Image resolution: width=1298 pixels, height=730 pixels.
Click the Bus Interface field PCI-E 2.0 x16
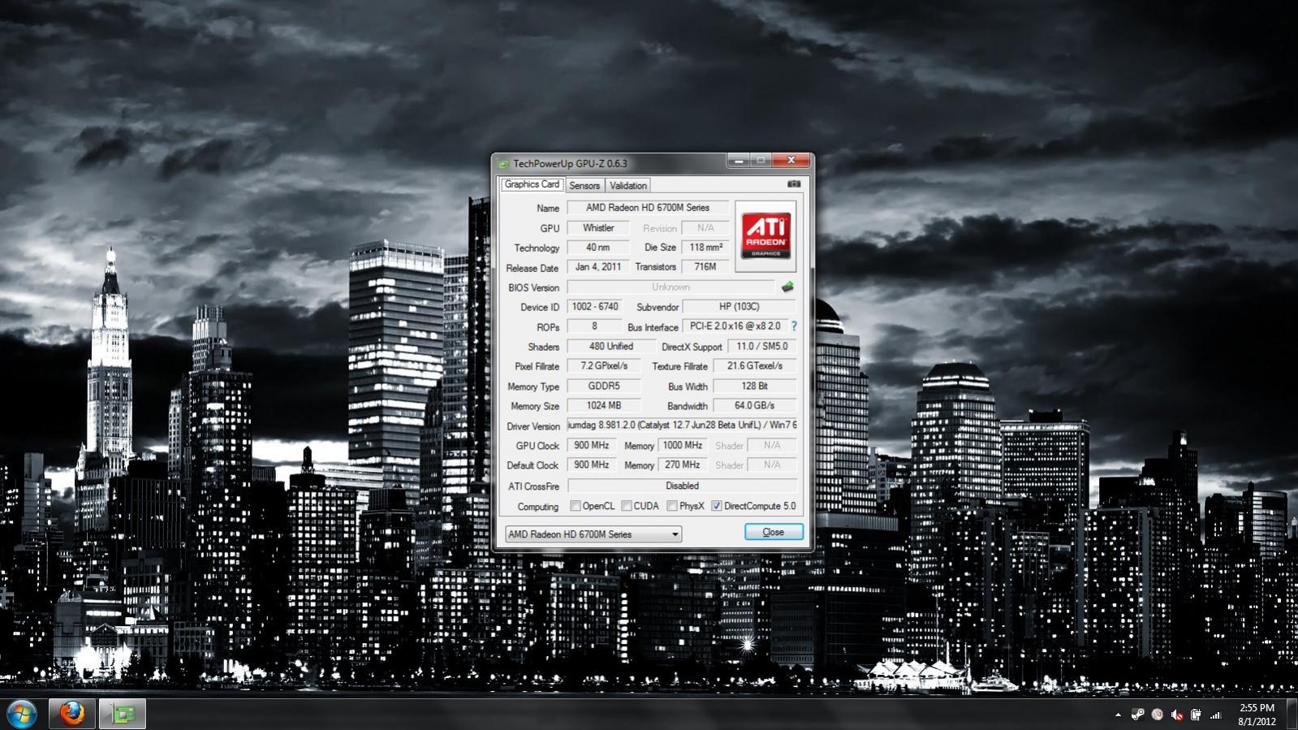pos(735,326)
